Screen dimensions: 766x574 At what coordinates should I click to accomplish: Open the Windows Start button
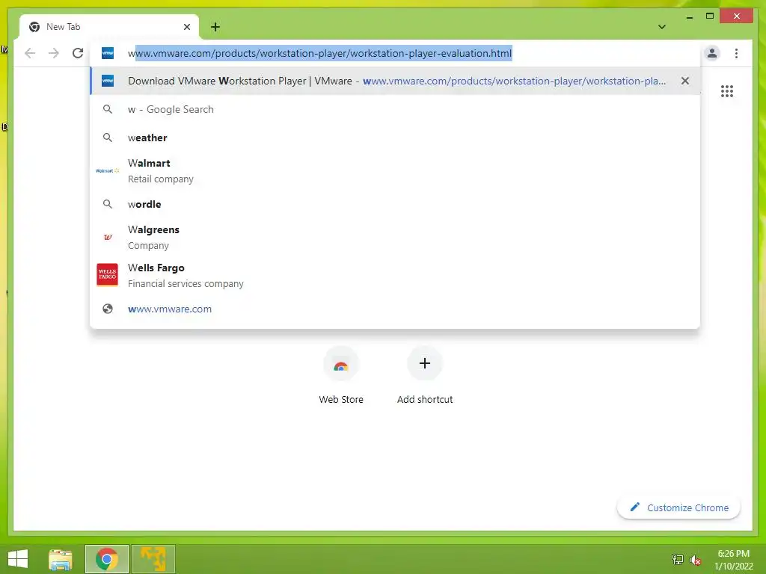[18, 559]
